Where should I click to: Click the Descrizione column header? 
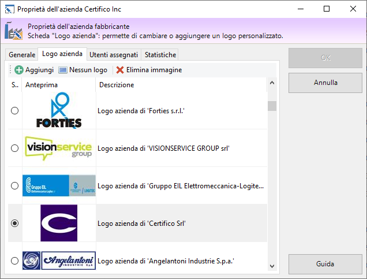pos(181,85)
